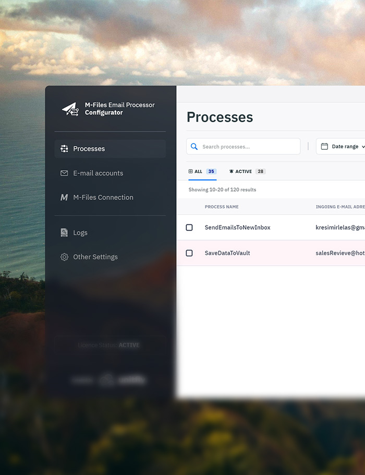
Task: Click the 28 count badge on ACTIVE
Action: pos(260,171)
